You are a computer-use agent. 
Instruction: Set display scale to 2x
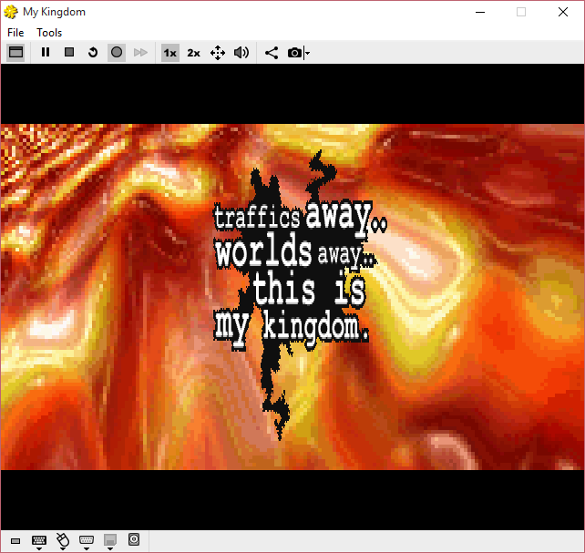coord(193,53)
